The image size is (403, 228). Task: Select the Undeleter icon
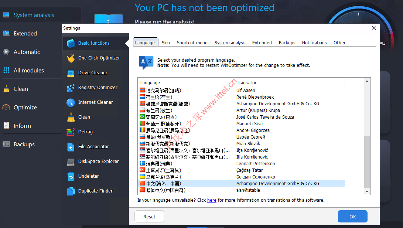coord(71,176)
